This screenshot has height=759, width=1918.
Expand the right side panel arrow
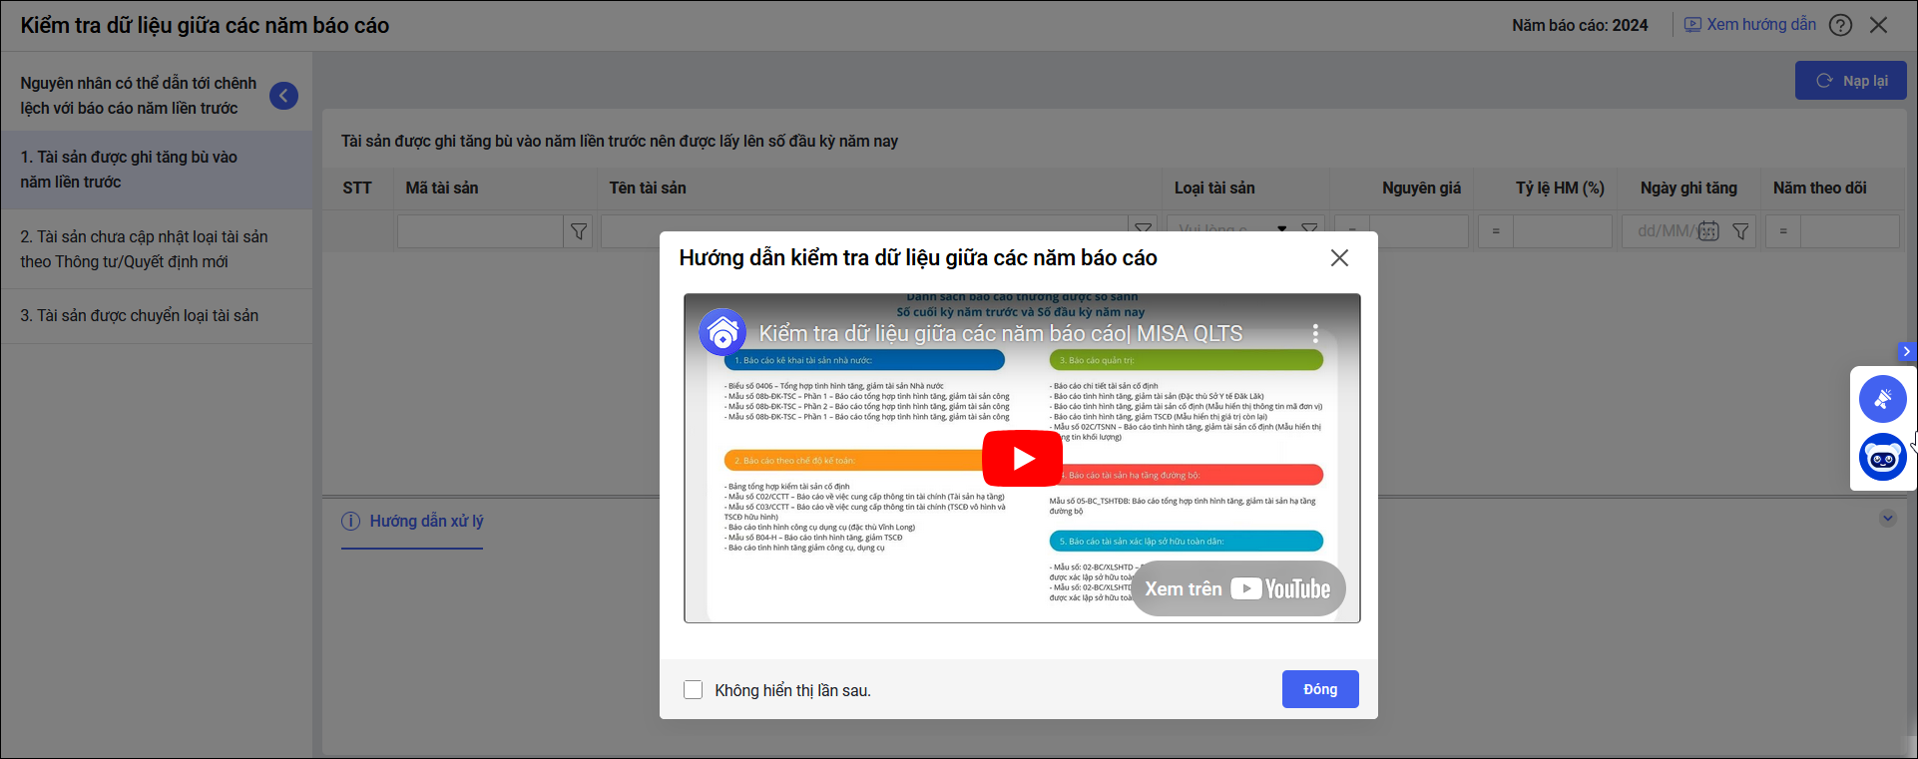[x=1907, y=351]
